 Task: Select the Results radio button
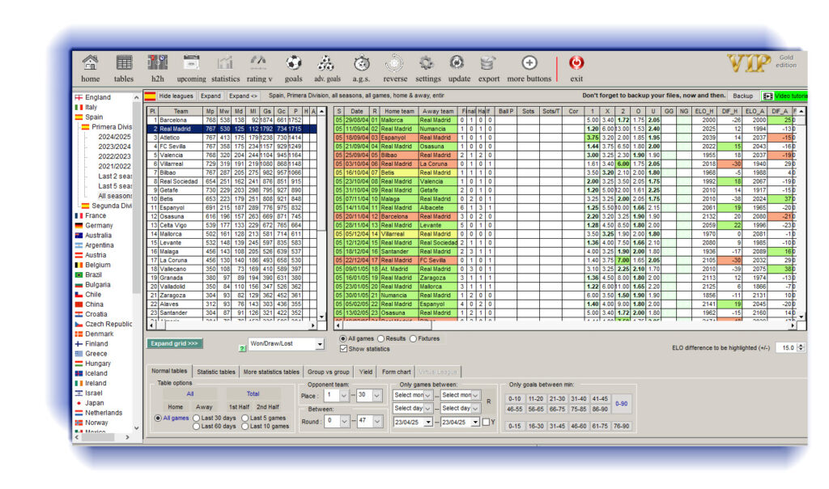[x=380, y=339]
